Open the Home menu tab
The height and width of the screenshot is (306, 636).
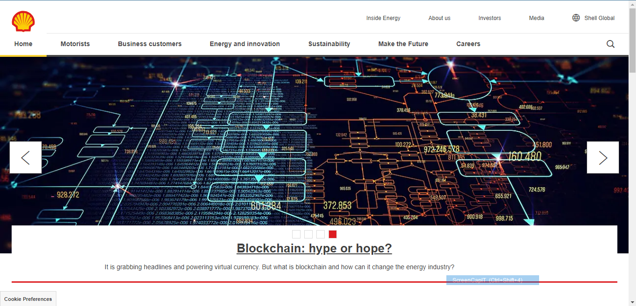tap(23, 44)
